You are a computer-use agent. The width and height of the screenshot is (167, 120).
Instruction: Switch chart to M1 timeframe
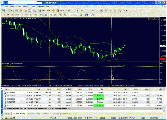tap(4, 15)
